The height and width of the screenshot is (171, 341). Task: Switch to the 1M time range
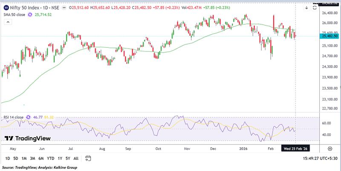(25, 159)
